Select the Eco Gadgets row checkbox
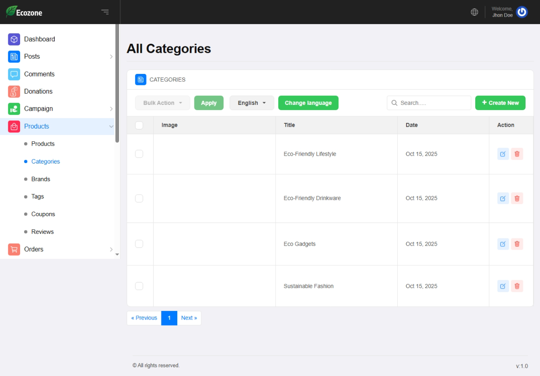Viewport: 540px width, 376px height. click(139, 244)
